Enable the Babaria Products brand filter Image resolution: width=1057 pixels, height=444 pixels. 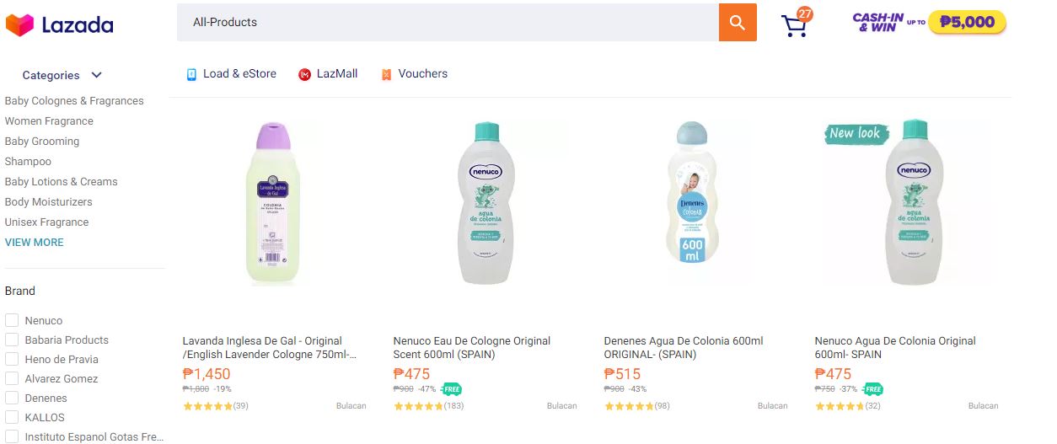12,340
